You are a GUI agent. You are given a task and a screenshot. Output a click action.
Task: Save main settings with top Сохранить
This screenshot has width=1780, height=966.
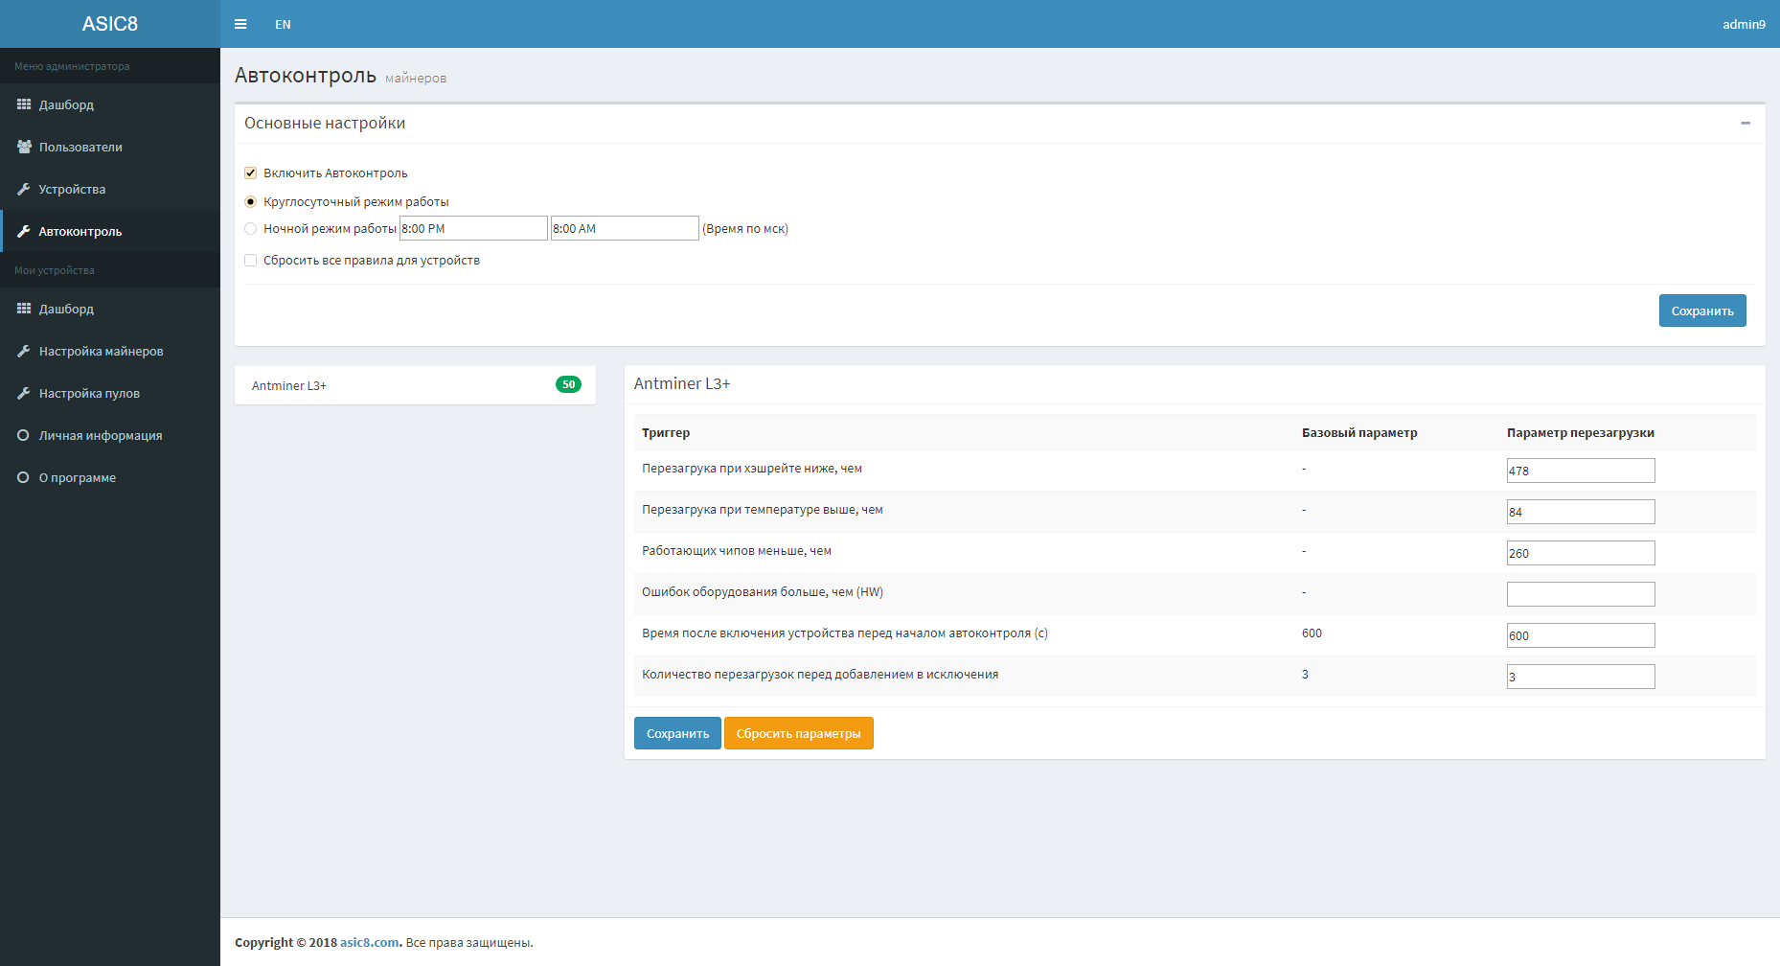pos(1702,310)
